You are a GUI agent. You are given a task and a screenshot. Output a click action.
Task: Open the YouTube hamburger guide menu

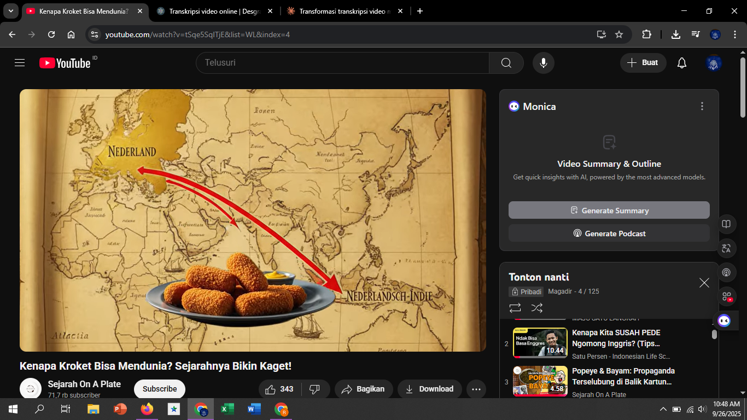click(x=20, y=63)
